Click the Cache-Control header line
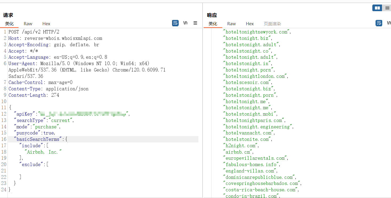 (x=41, y=82)
